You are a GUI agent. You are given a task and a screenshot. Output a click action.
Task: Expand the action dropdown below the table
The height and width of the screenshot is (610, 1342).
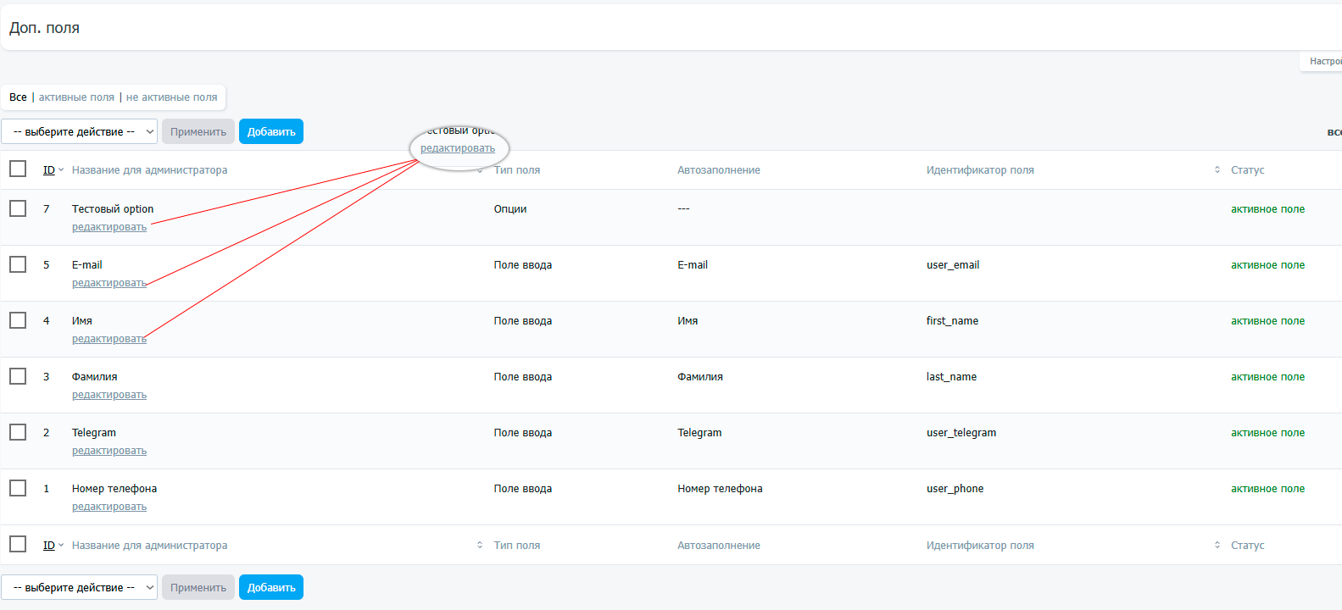tap(79, 587)
